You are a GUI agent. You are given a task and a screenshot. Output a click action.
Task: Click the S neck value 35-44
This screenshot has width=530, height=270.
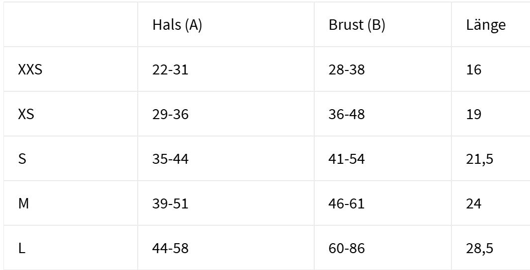(x=170, y=159)
